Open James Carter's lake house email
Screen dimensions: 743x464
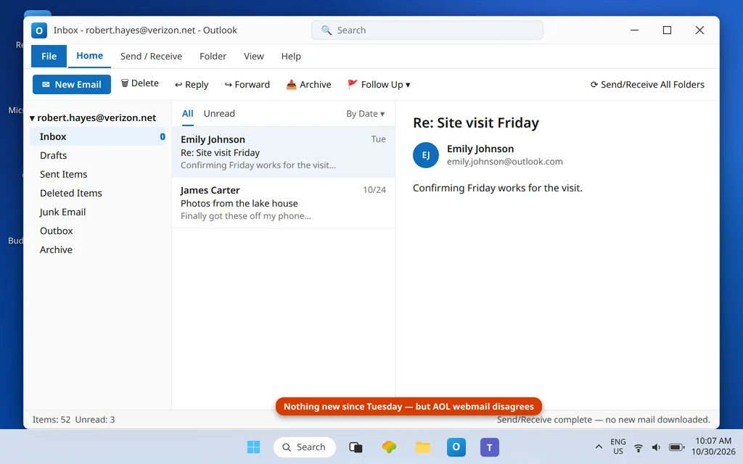pos(284,203)
